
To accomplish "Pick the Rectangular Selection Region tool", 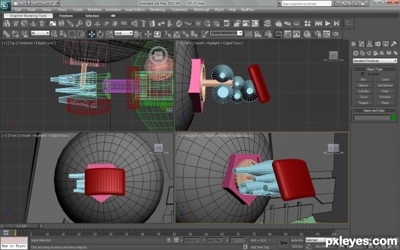I will click(72, 34).
